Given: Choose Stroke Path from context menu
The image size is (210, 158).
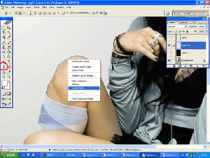Looking at the screenshot, I should tap(84, 88).
